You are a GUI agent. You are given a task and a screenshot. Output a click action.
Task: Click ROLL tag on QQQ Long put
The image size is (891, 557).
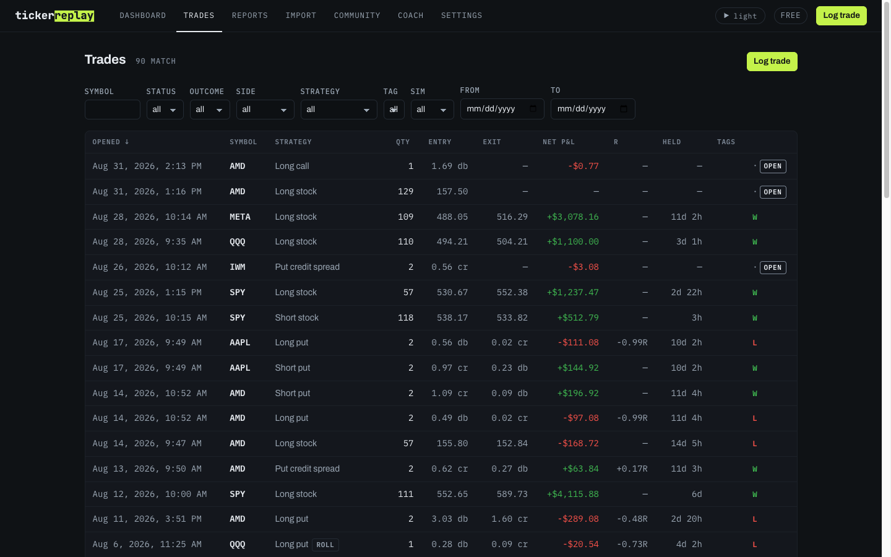click(325, 545)
